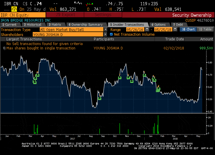Select the lowest green buy marker in March 2017
215x155 pixels.
(x=34, y=82)
